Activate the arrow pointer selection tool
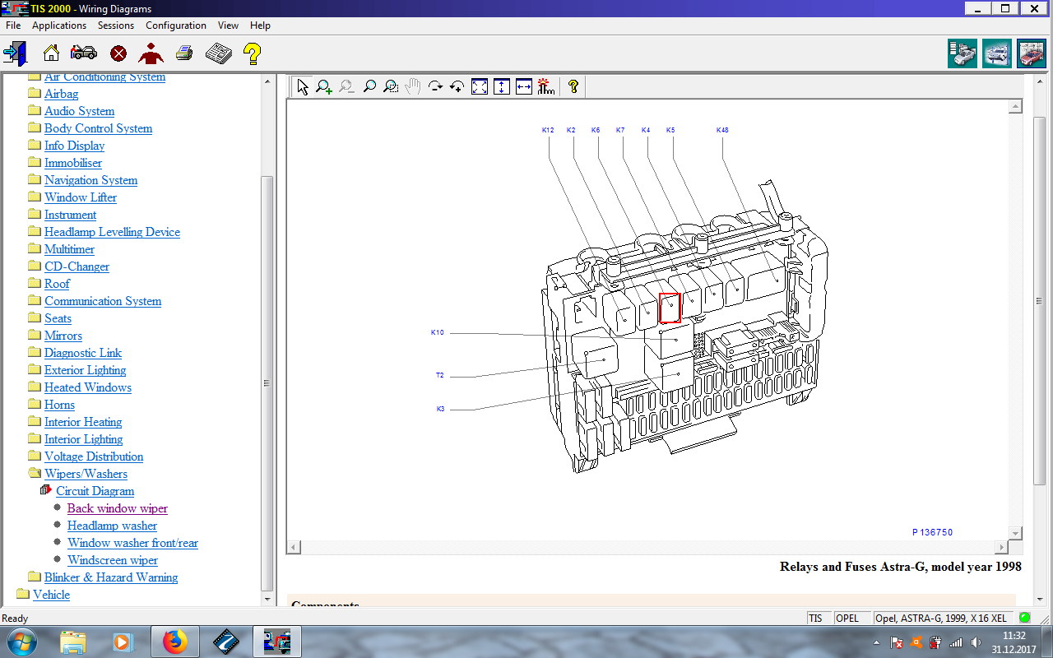The height and width of the screenshot is (658, 1053). pyautogui.click(x=303, y=86)
